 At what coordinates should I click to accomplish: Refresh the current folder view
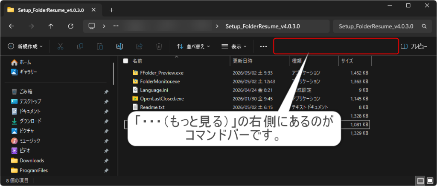point(71,26)
